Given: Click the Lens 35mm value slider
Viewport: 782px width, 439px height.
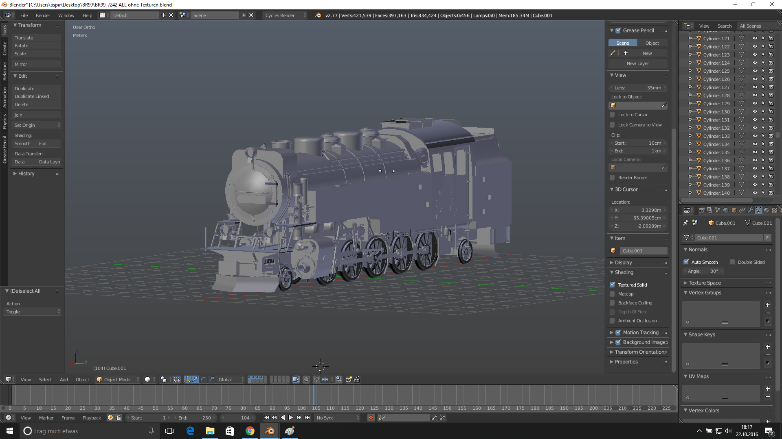Looking at the screenshot, I should click(638, 88).
